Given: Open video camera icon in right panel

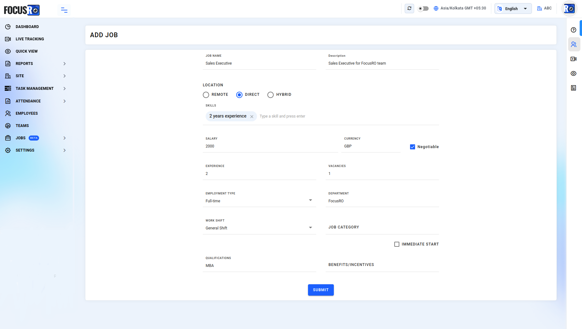Looking at the screenshot, I should 573,59.
